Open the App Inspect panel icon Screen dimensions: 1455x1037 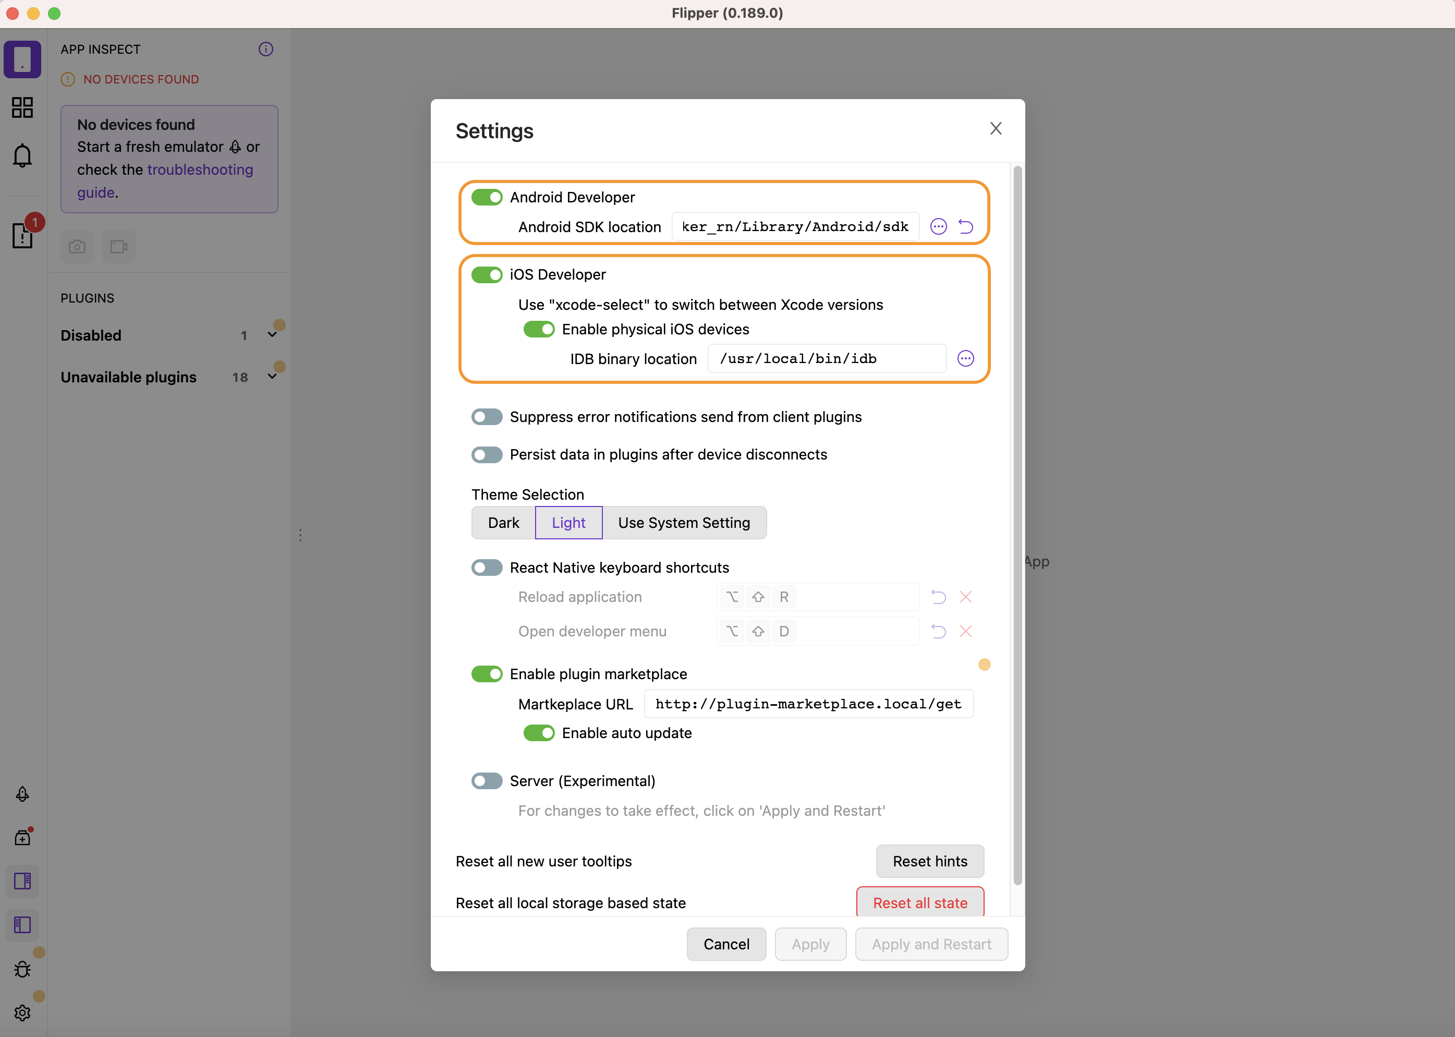click(x=23, y=59)
